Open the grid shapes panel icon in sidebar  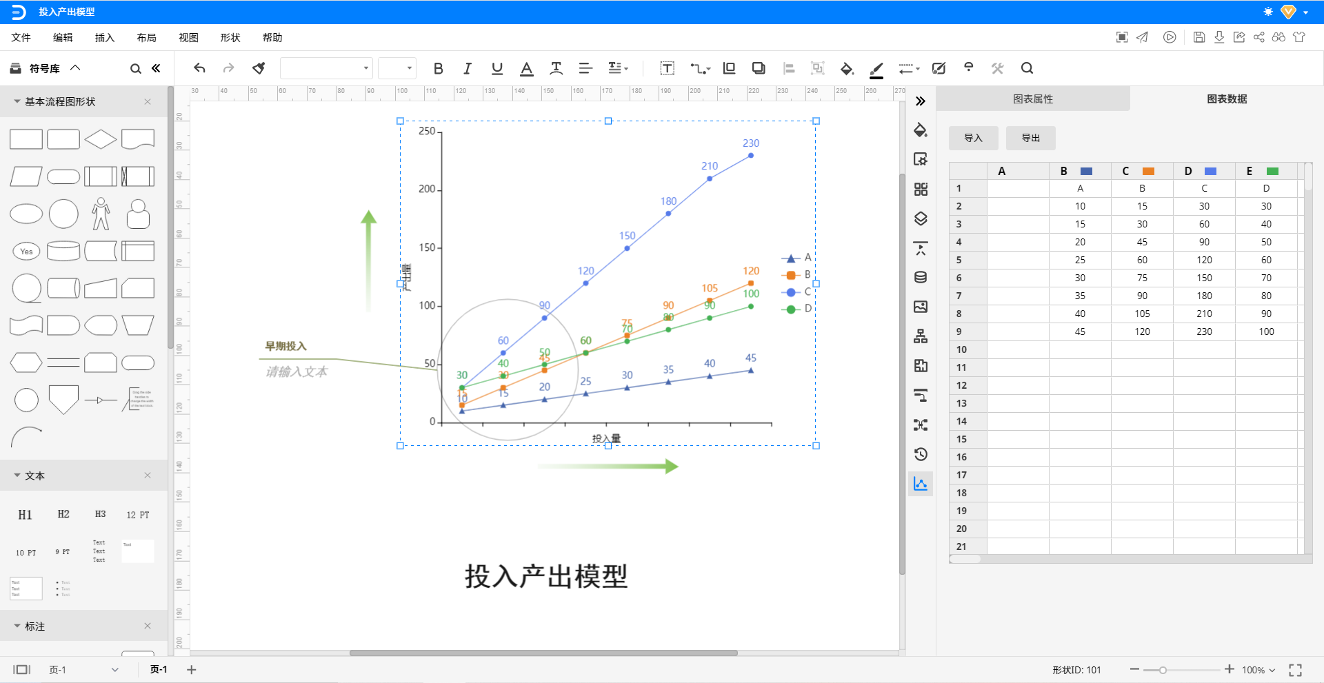coord(921,189)
